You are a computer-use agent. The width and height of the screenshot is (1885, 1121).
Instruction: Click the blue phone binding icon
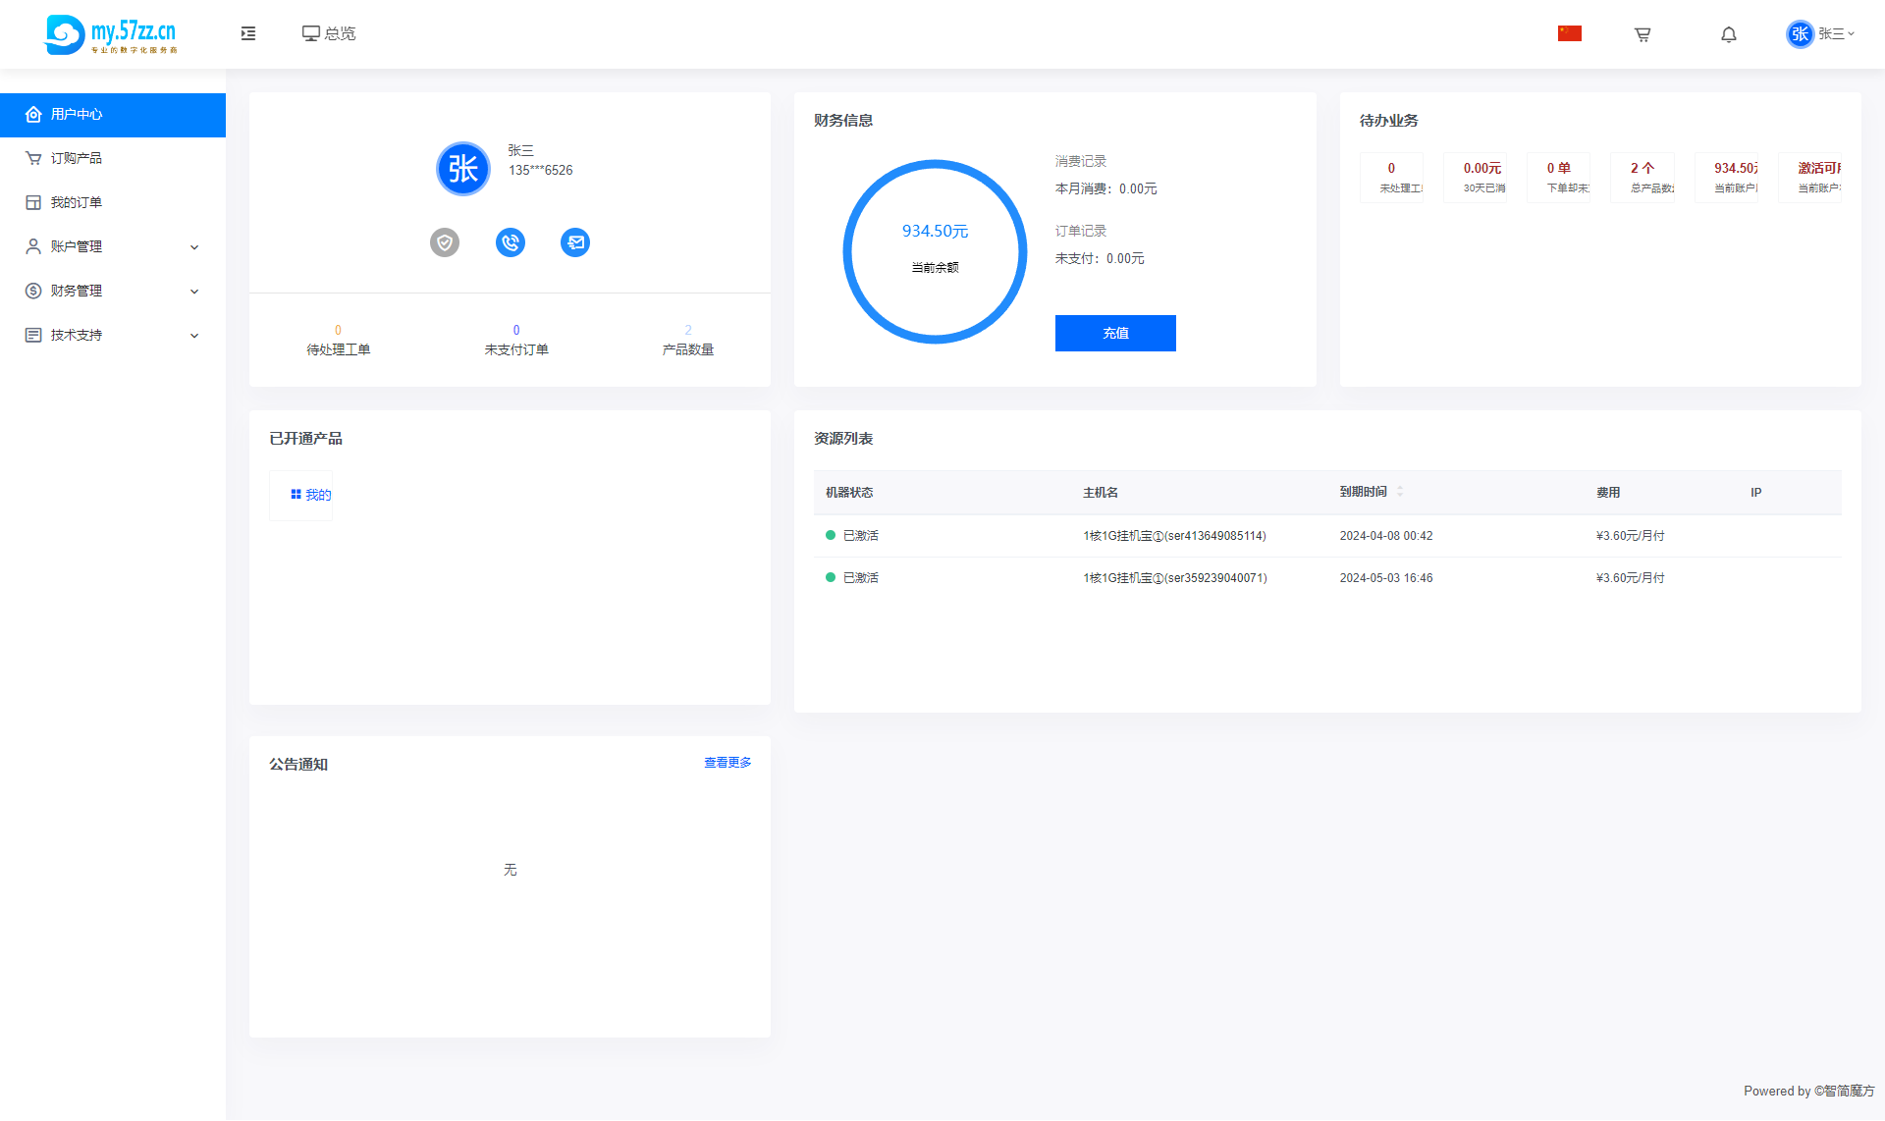(x=511, y=242)
